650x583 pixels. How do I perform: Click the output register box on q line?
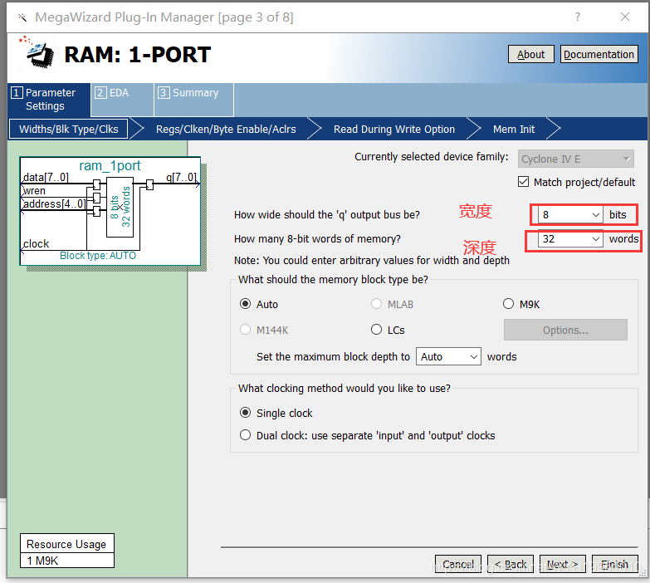pyautogui.click(x=149, y=184)
